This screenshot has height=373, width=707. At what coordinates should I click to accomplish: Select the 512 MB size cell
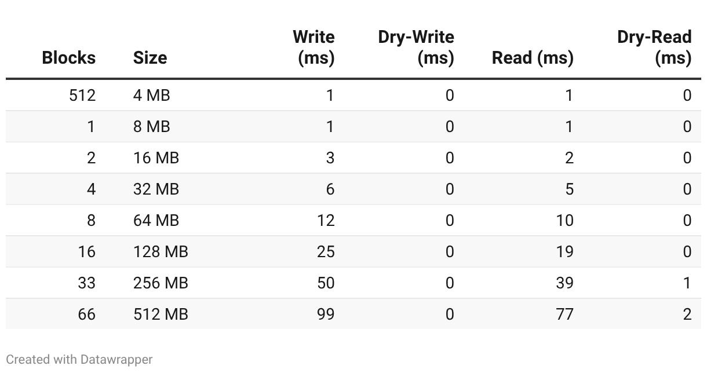[161, 314]
